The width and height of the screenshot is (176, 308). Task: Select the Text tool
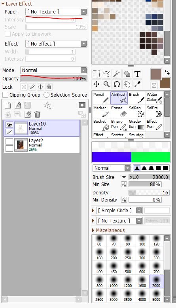137,74
